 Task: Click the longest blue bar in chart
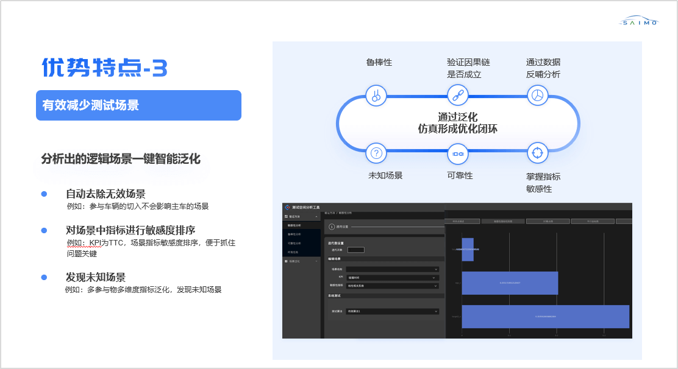[x=545, y=317]
